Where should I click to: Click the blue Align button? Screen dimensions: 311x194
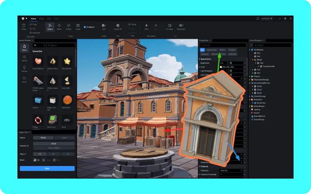(x=47, y=168)
